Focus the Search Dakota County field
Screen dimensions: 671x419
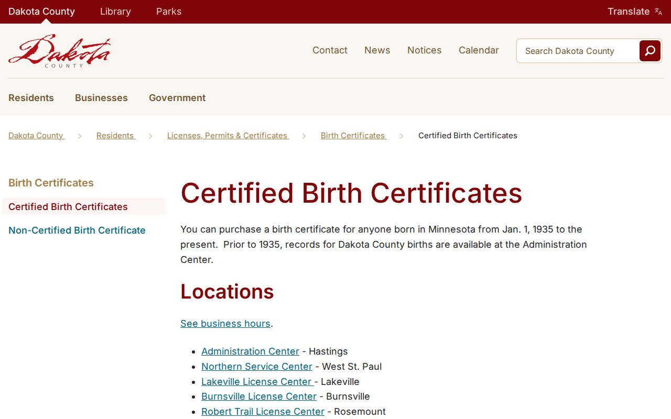[x=578, y=51]
